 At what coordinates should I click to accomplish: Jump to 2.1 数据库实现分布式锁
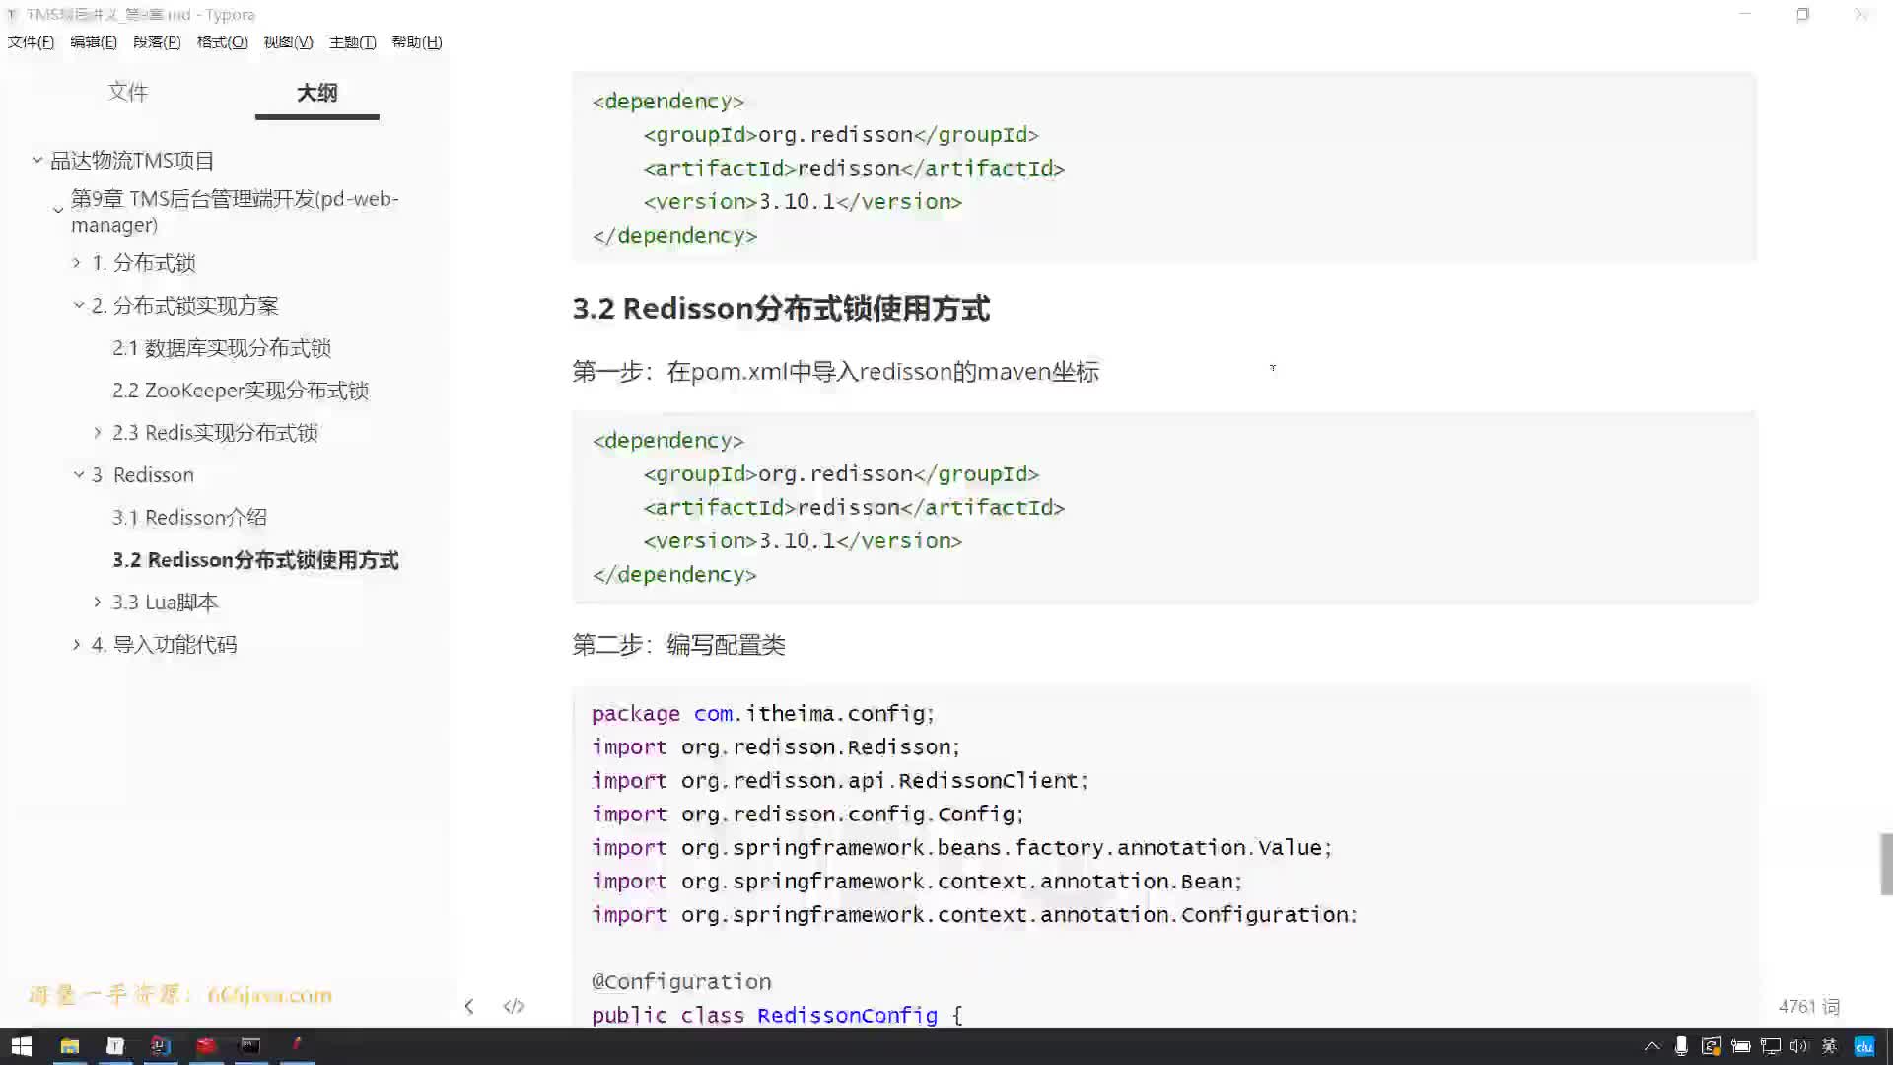click(x=222, y=347)
